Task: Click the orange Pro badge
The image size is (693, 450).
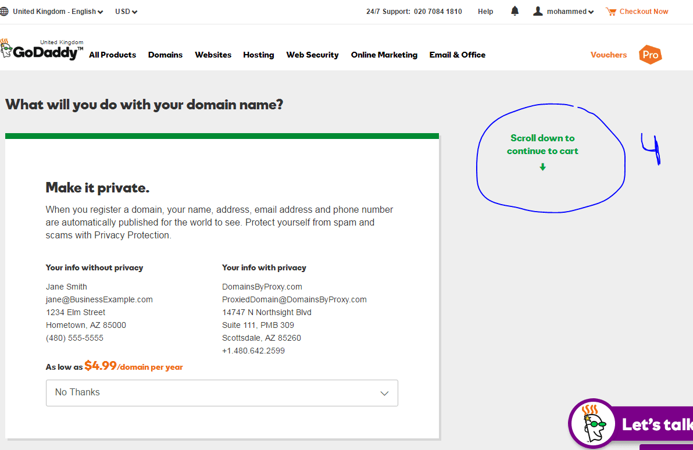Action: point(650,55)
